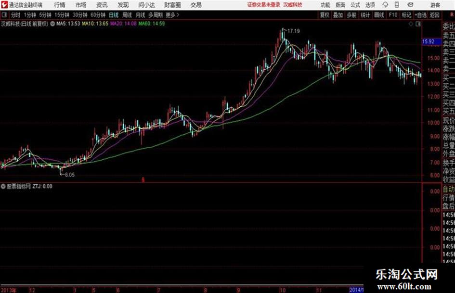
Task: Select the 多周期 multi-period view
Action: pyautogui.click(x=156, y=15)
